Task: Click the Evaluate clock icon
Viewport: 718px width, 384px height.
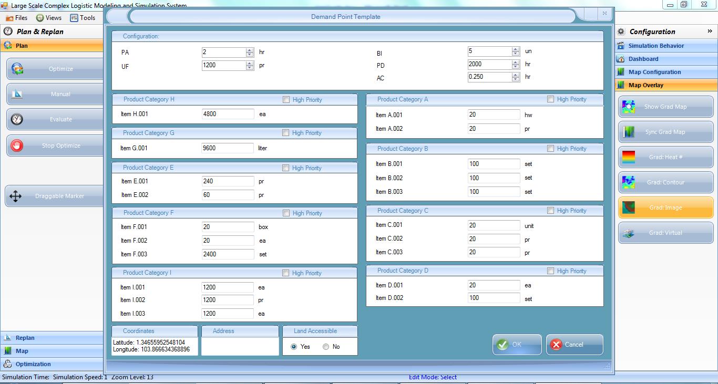Action: 17,119
